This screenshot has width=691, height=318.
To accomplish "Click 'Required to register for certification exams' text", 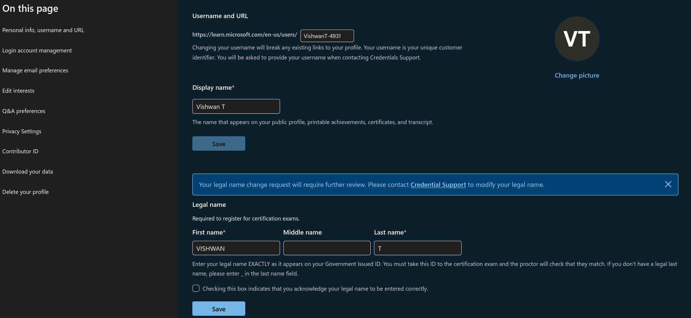I will 246,219.
